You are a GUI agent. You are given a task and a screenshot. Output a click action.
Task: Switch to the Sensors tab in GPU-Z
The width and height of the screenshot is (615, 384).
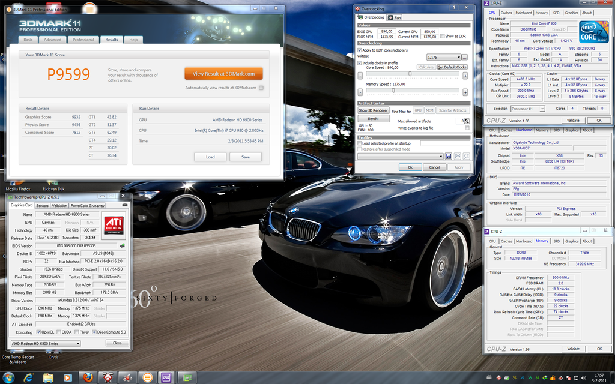(43, 206)
